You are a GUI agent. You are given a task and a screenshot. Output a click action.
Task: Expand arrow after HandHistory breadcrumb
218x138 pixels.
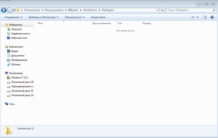click(99, 10)
